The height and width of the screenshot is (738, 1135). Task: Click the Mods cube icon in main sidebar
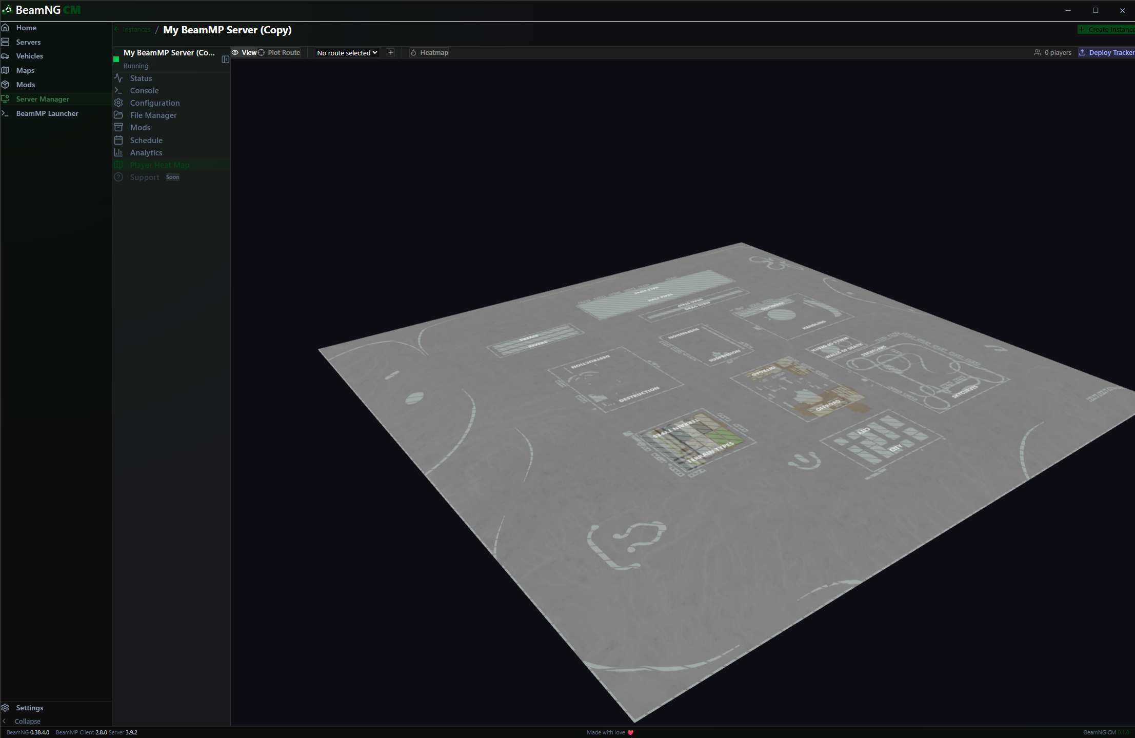click(6, 85)
